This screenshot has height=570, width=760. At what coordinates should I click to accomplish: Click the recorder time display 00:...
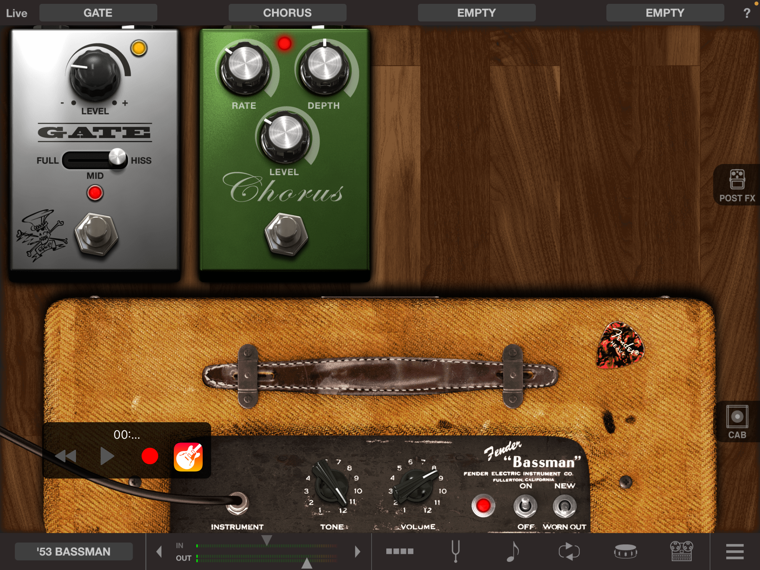(x=127, y=435)
